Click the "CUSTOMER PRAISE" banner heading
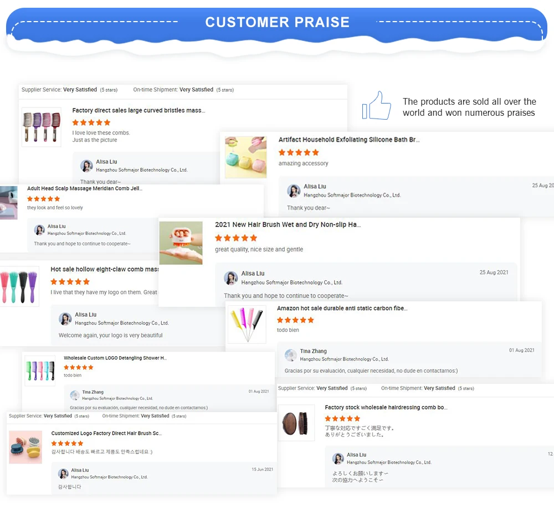This screenshot has width=554, height=519. [x=277, y=22]
